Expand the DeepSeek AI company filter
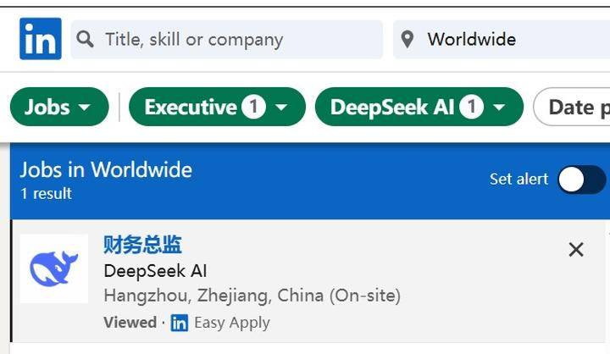 pos(419,107)
